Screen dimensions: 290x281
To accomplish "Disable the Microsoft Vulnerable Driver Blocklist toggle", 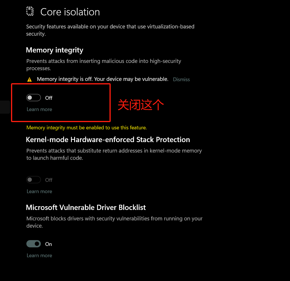I will (34, 244).
